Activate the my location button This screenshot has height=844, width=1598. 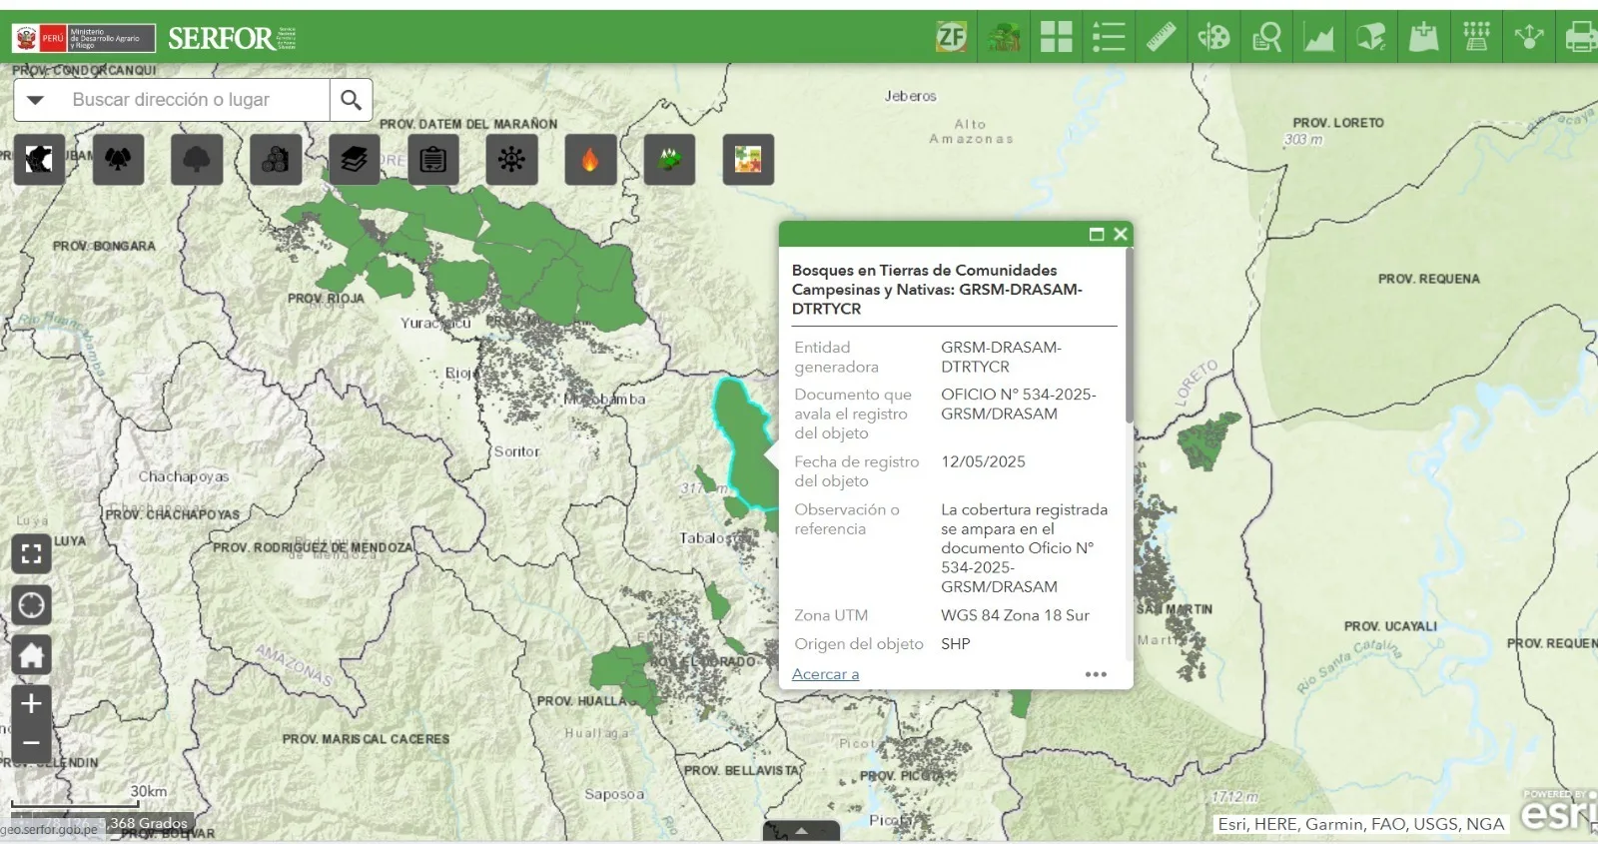(x=31, y=605)
